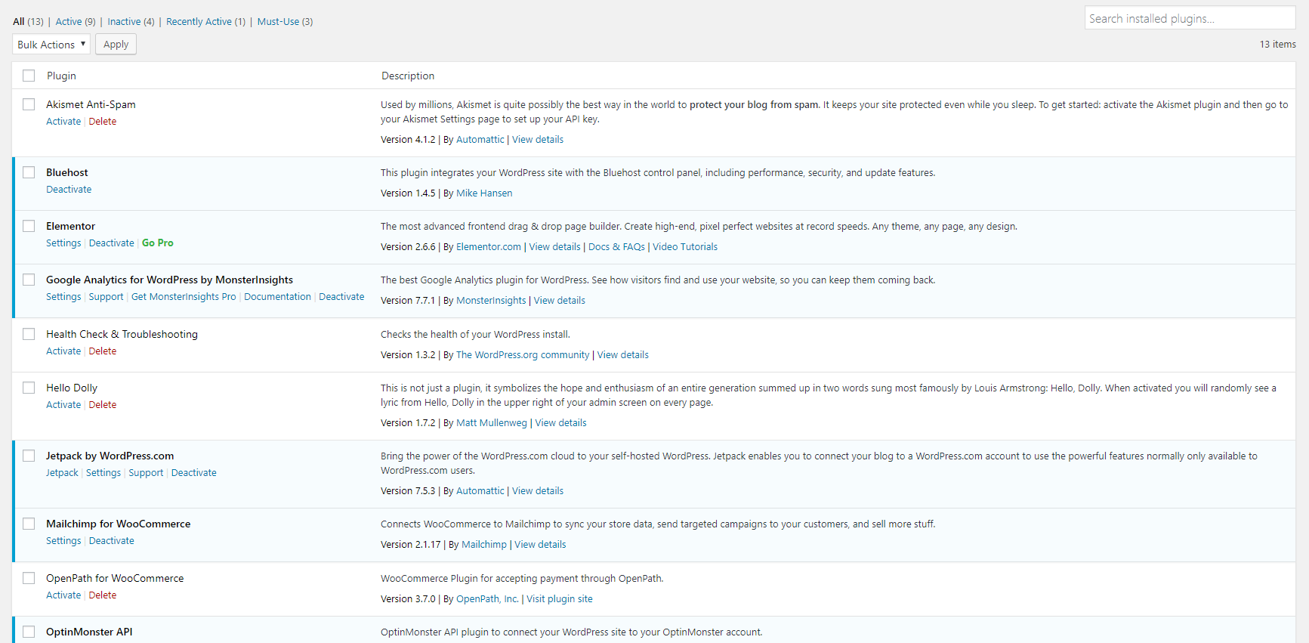Deactivate the Bluehost plugin
The width and height of the screenshot is (1309, 643).
tap(69, 190)
